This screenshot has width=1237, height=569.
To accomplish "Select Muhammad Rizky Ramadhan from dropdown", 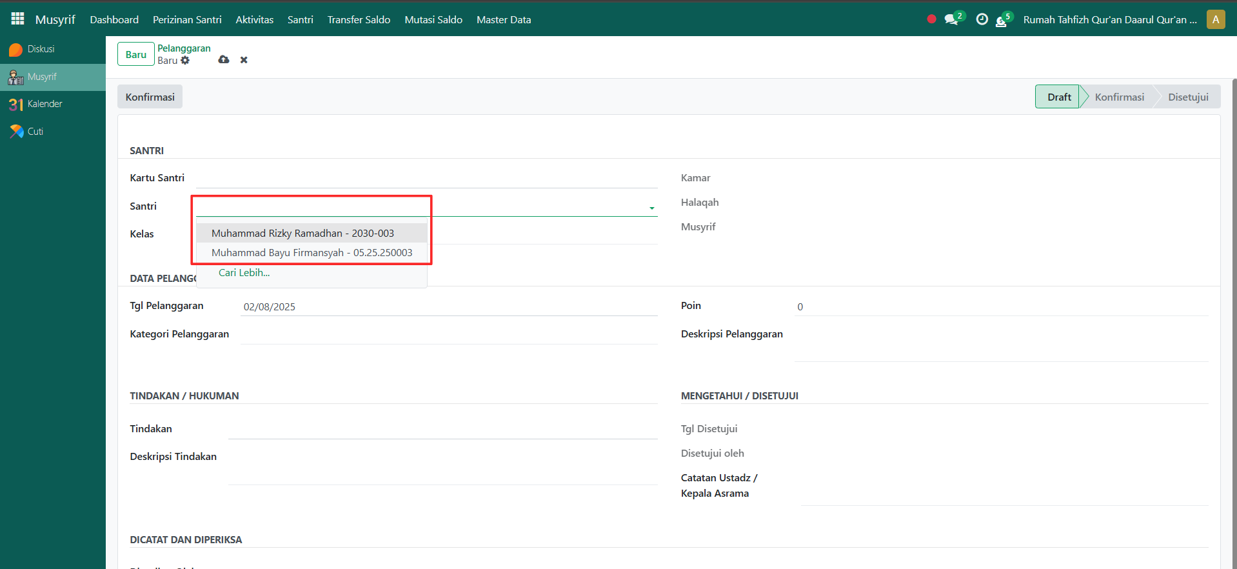I will 302,234.
